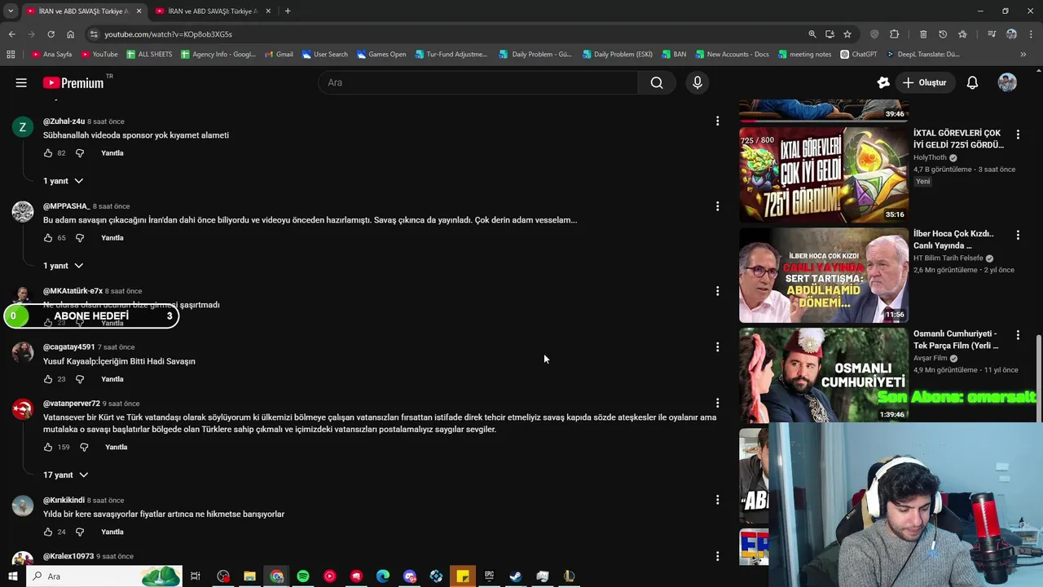This screenshot has width=1043, height=587.
Task: Open options for @cagatay4591 comment
Action: point(717,347)
